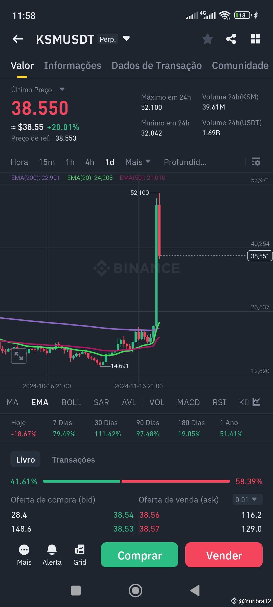Enable the SAR indicator
This screenshot has width=273, height=607.
[x=101, y=402]
